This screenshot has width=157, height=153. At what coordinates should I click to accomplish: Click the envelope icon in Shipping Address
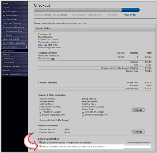point(40,115)
